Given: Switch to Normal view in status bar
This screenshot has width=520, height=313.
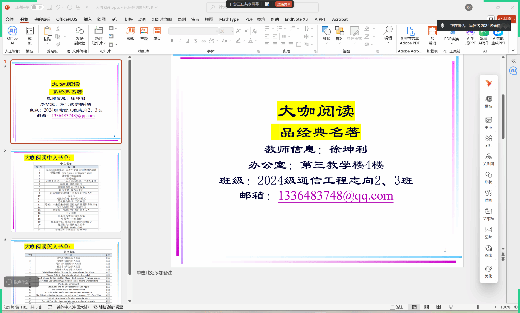Looking at the screenshot, I should [414, 307].
